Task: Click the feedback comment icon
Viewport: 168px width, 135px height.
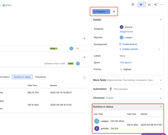Action: (133, 5)
